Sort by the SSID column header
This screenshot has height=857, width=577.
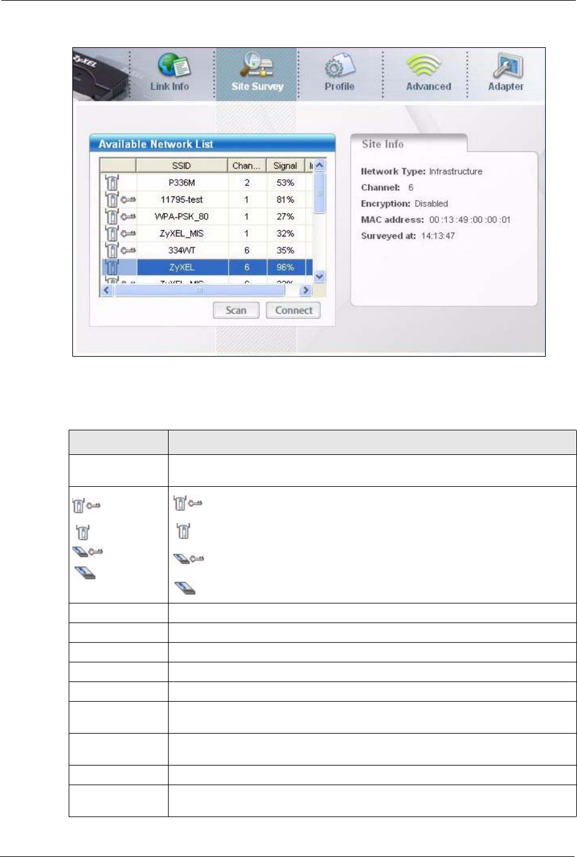point(182,166)
